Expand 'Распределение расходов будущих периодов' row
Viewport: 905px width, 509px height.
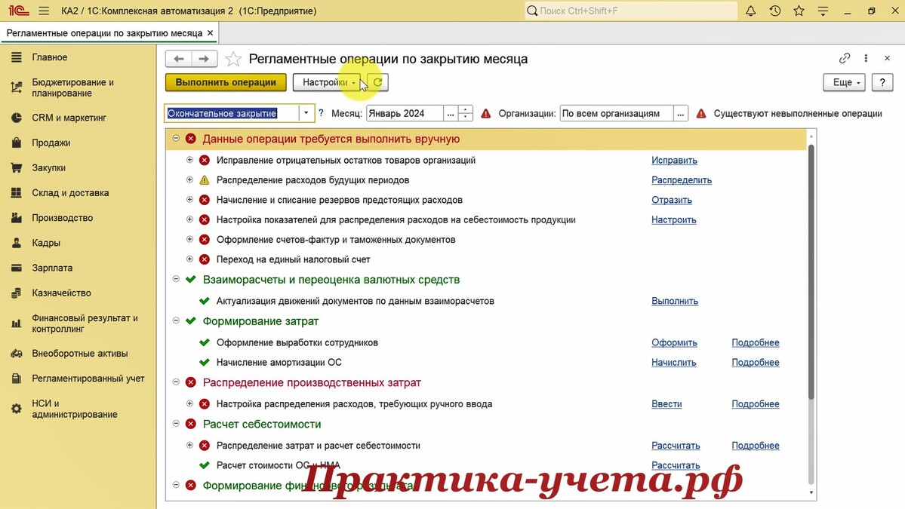coord(189,180)
